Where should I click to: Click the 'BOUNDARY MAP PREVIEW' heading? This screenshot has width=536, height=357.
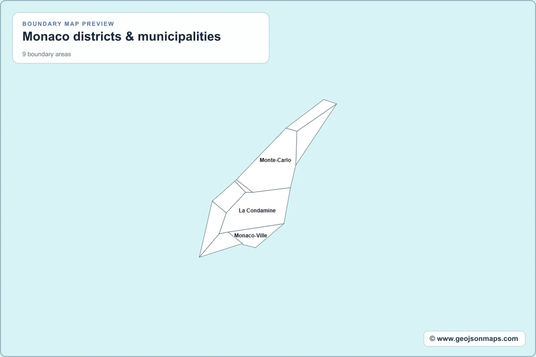[x=68, y=24]
